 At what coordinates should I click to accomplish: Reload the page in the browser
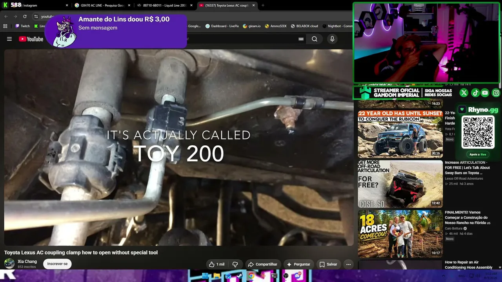pos(25,16)
